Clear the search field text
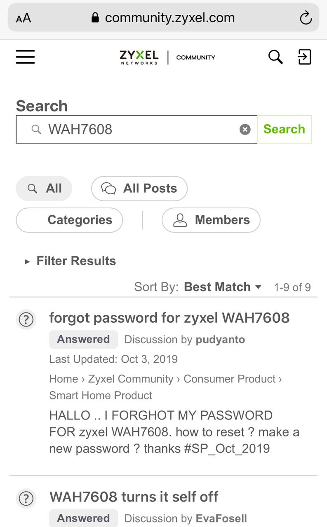 245,130
